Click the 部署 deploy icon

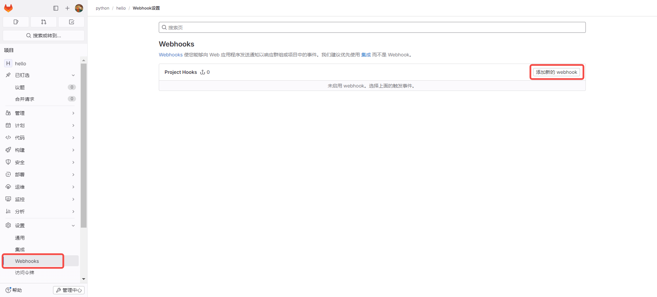point(8,174)
